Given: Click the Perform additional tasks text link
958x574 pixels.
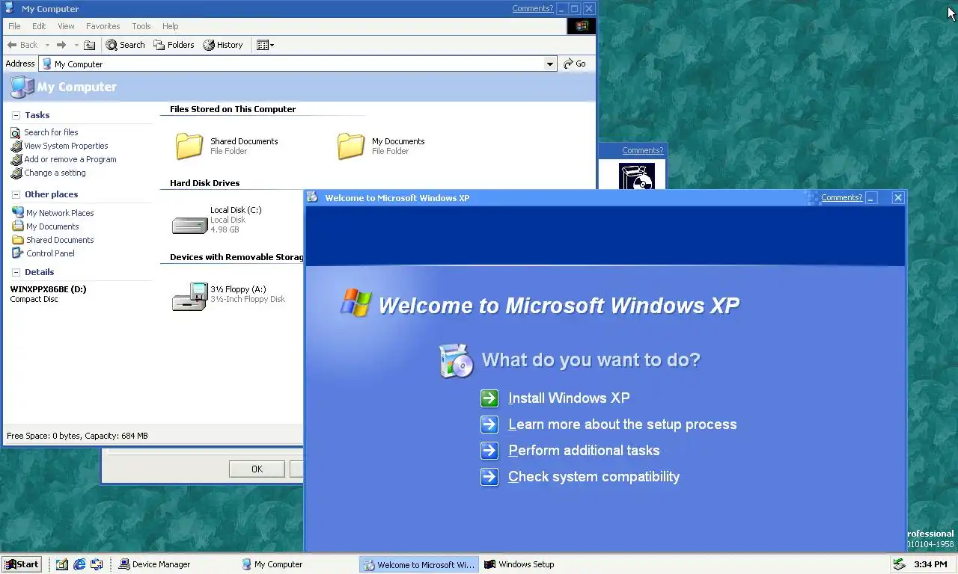Looking at the screenshot, I should pyautogui.click(x=584, y=451).
